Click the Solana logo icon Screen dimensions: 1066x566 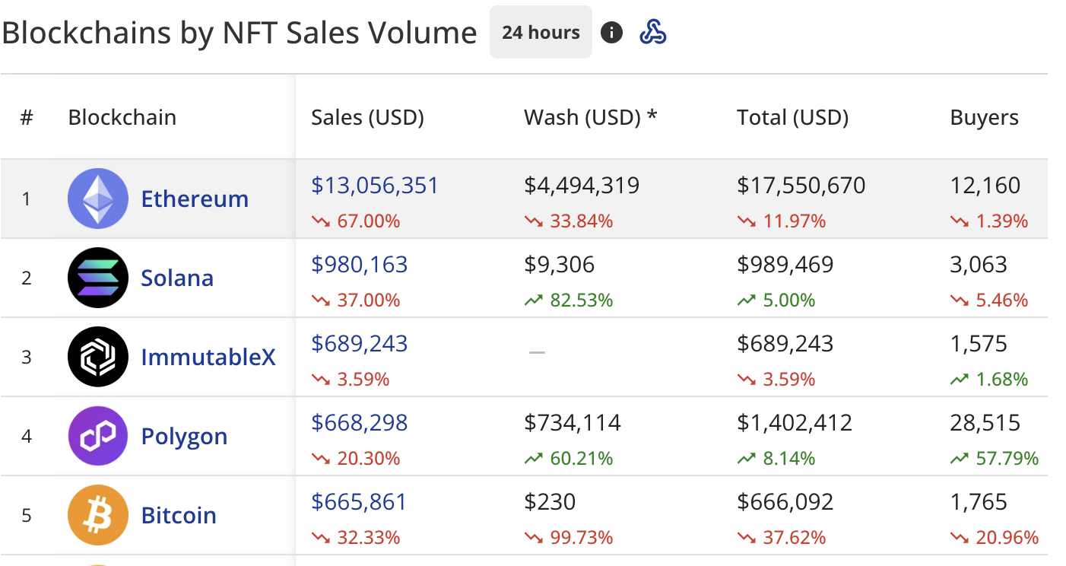98,278
